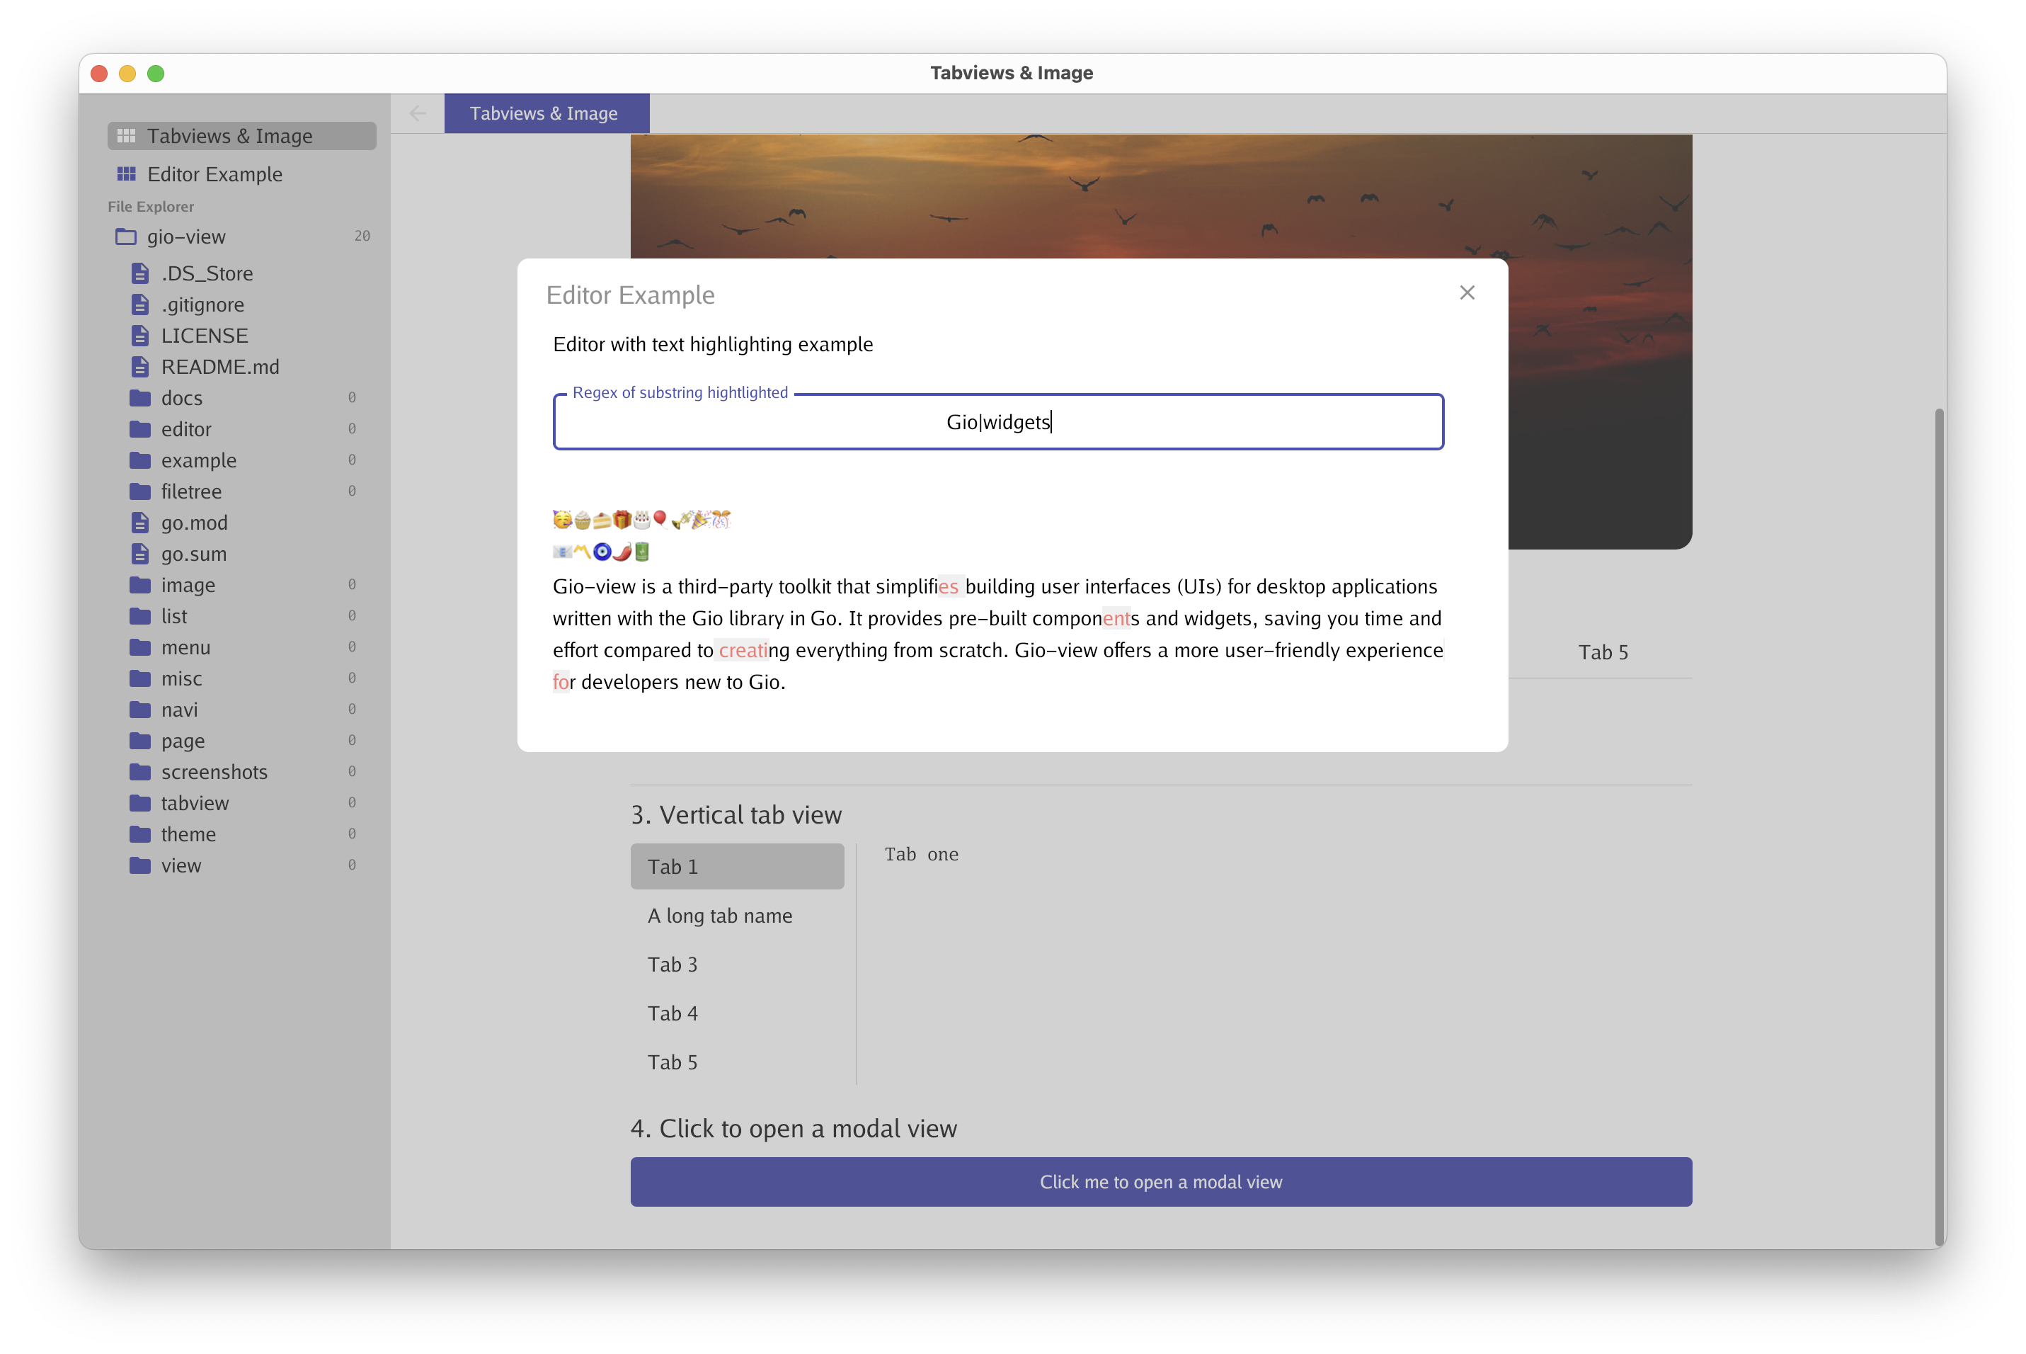Click 'Click me to open a modal view' button
The image size is (2026, 1354).
1160,1181
